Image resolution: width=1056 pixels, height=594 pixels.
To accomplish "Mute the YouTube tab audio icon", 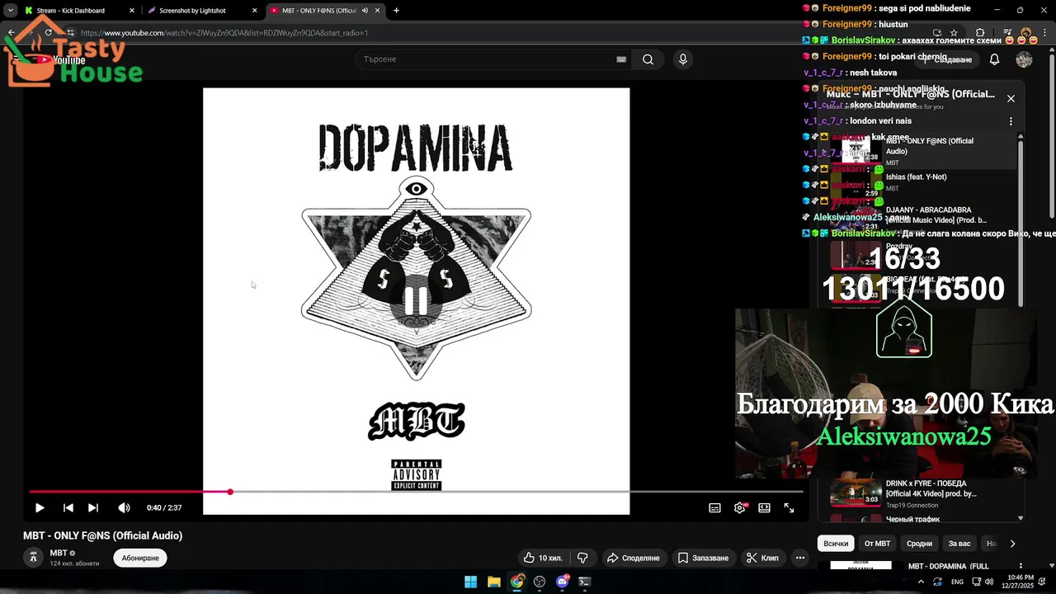I will click(365, 11).
